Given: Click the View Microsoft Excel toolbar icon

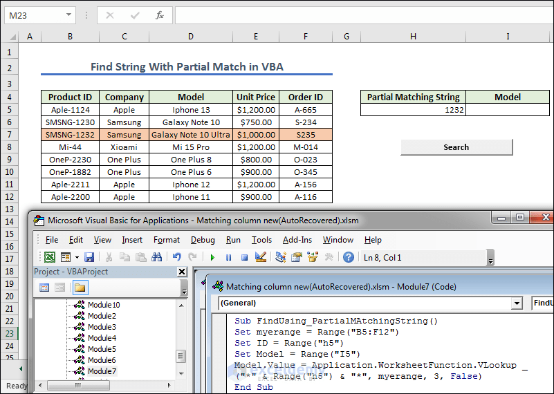Looking at the screenshot, I should [x=50, y=257].
